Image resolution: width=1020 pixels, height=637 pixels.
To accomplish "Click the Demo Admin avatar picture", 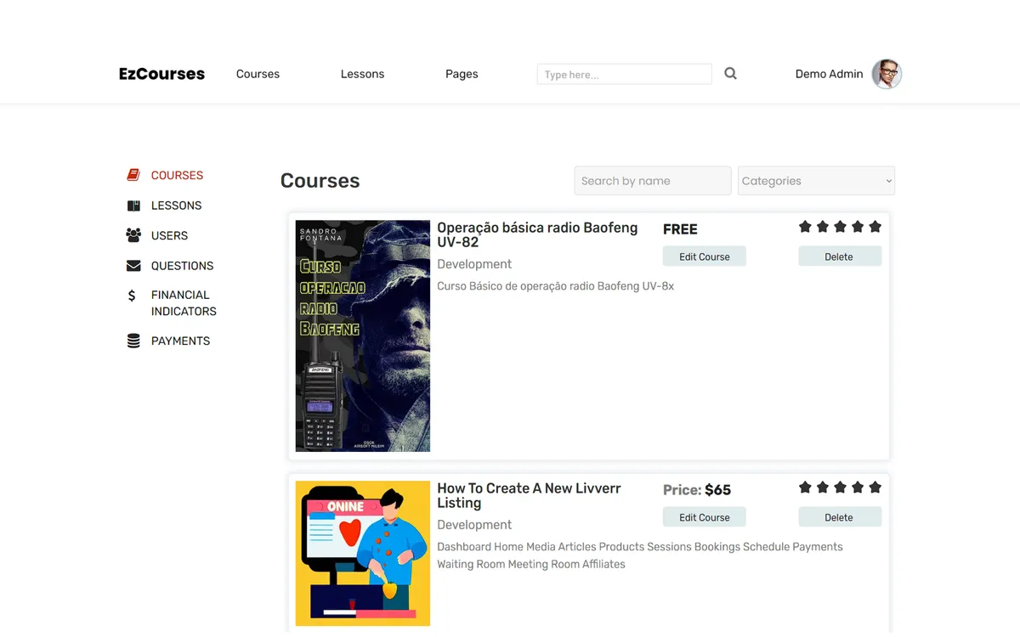I will [887, 74].
